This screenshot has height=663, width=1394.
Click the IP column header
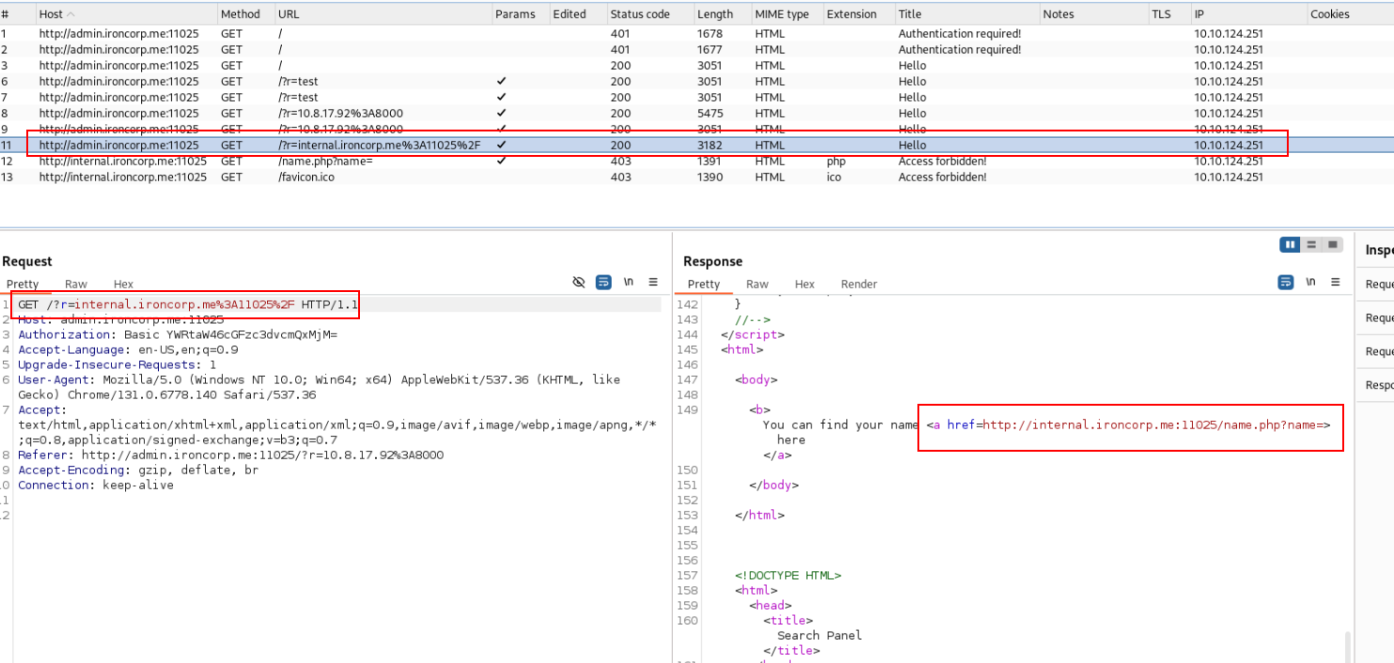tap(1248, 14)
